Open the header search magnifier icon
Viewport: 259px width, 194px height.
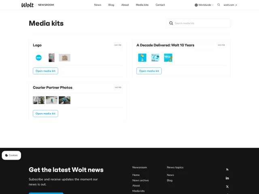(219, 5)
